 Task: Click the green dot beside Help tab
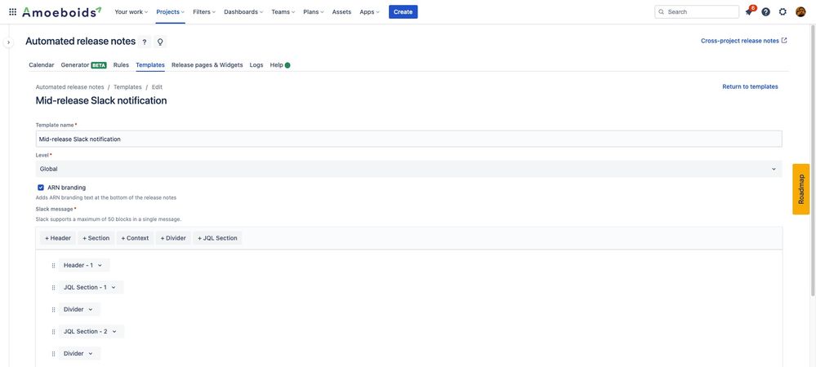288,65
